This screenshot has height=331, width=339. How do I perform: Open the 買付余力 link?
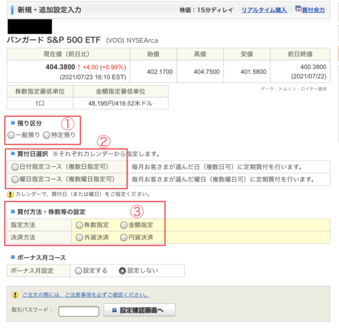coord(313,10)
